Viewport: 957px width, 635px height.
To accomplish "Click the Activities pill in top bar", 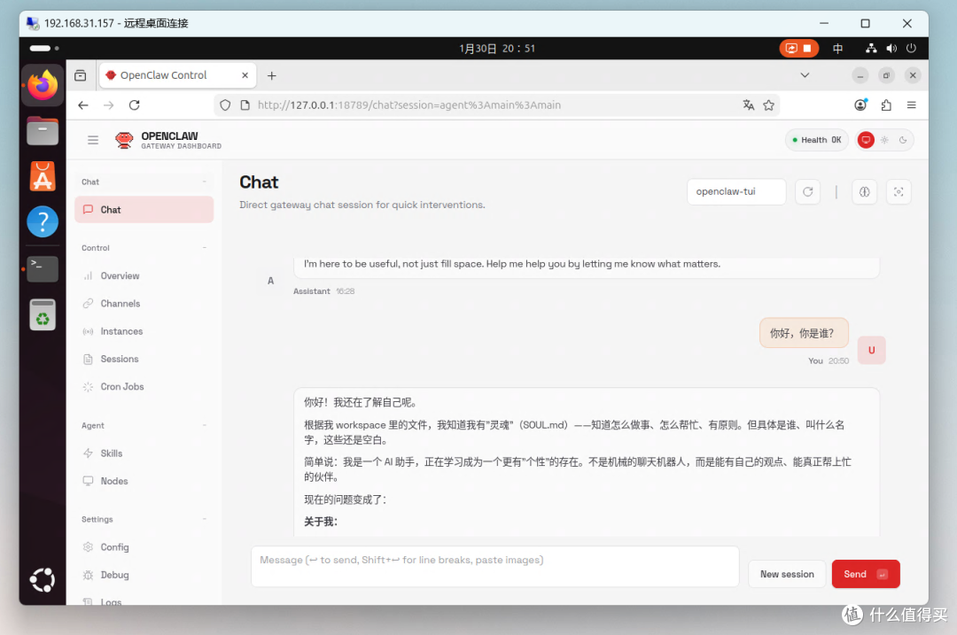I will tap(44, 48).
